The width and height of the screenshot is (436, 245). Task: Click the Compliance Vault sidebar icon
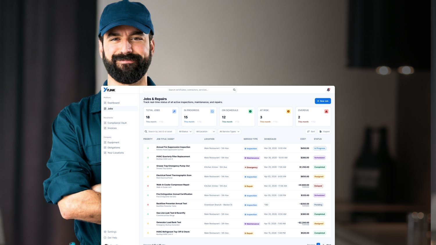coord(105,123)
